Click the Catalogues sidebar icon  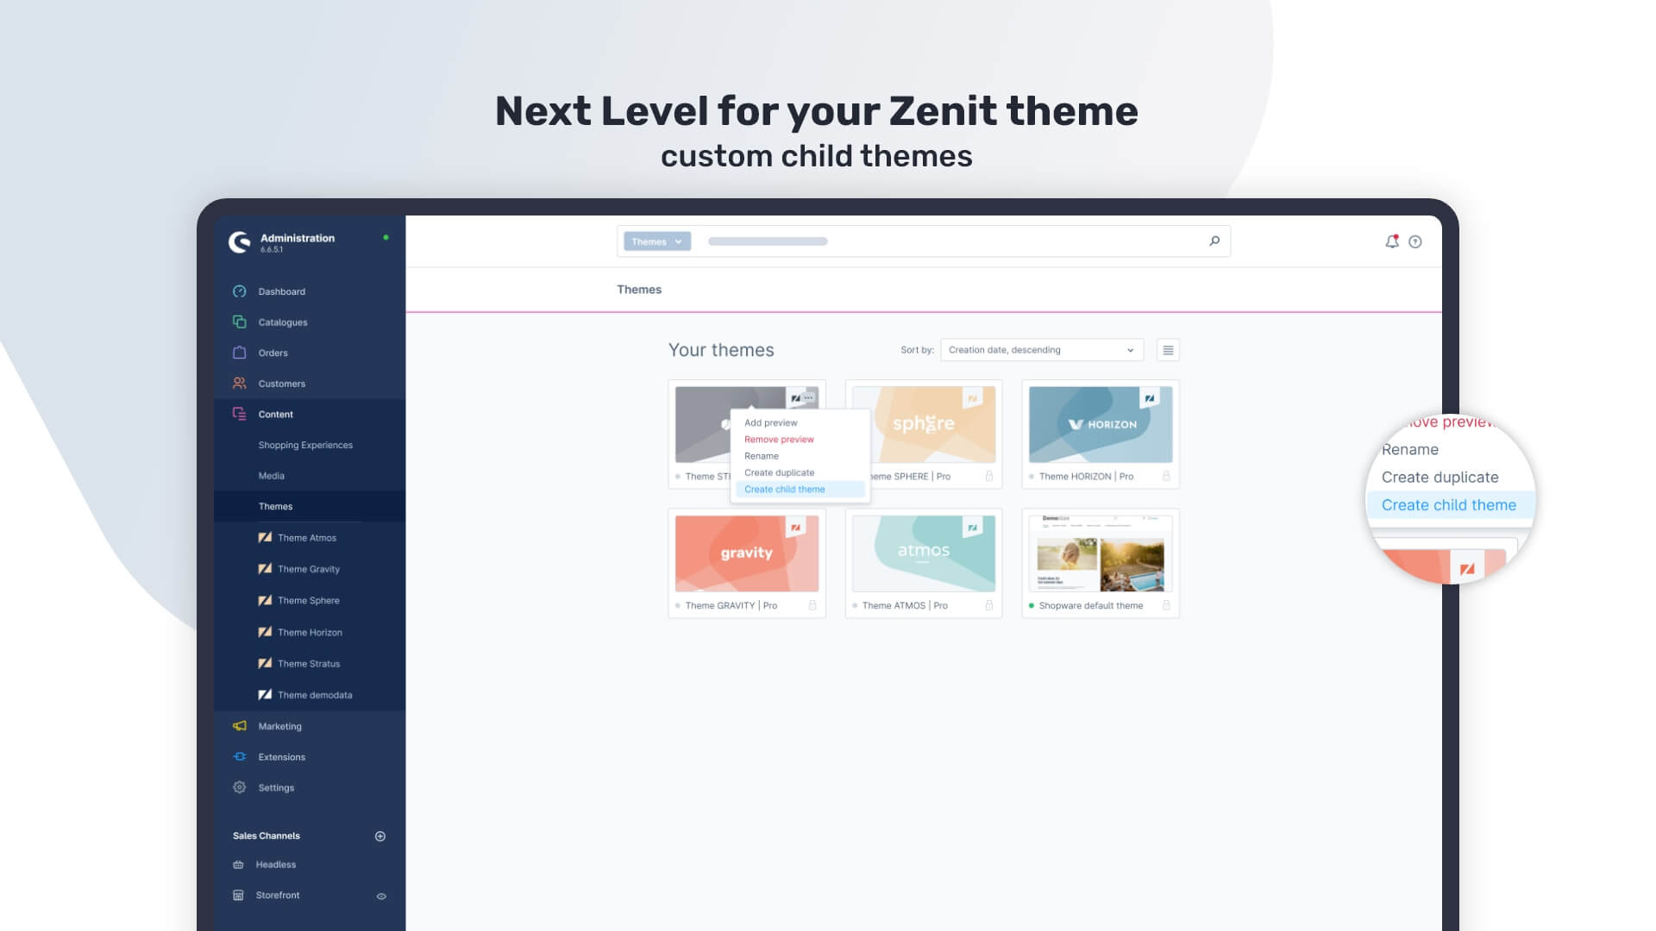[239, 322]
